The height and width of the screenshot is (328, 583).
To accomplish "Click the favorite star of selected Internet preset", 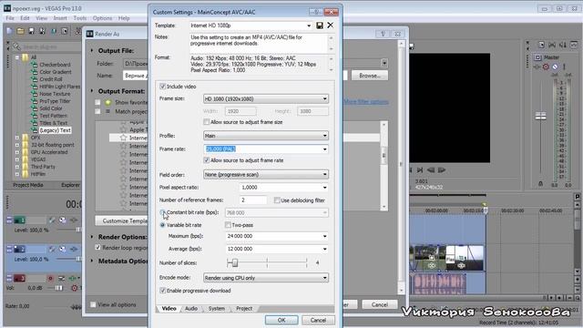I will [124, 138].
